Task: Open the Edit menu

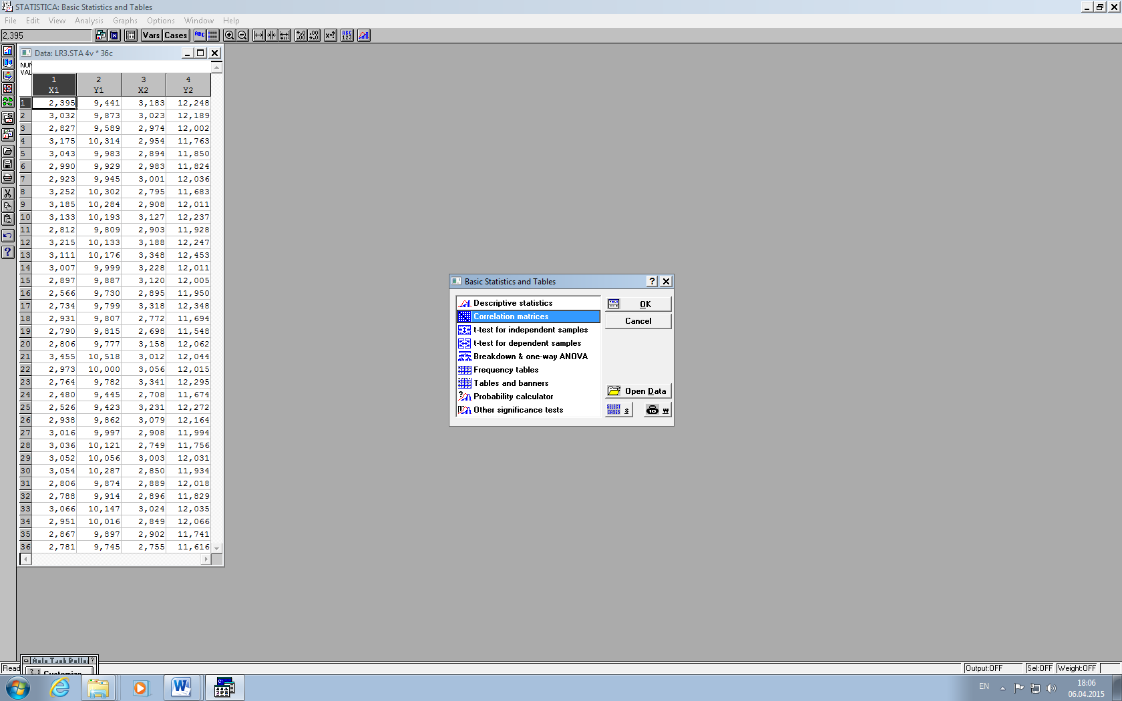Action: pyautogui.click(x=33, y=21)
